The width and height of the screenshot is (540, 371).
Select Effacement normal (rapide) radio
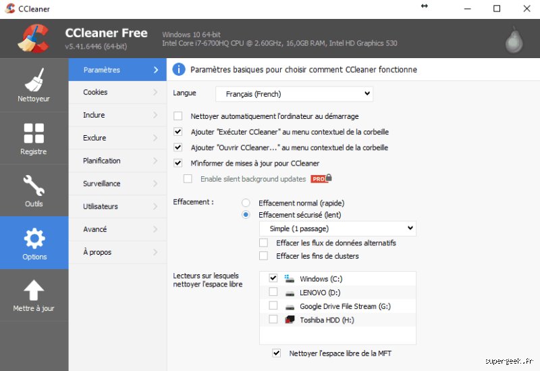(x=246, y=203)
